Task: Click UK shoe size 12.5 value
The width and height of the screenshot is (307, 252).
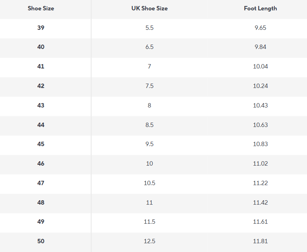Action: [x=150, y=241]
